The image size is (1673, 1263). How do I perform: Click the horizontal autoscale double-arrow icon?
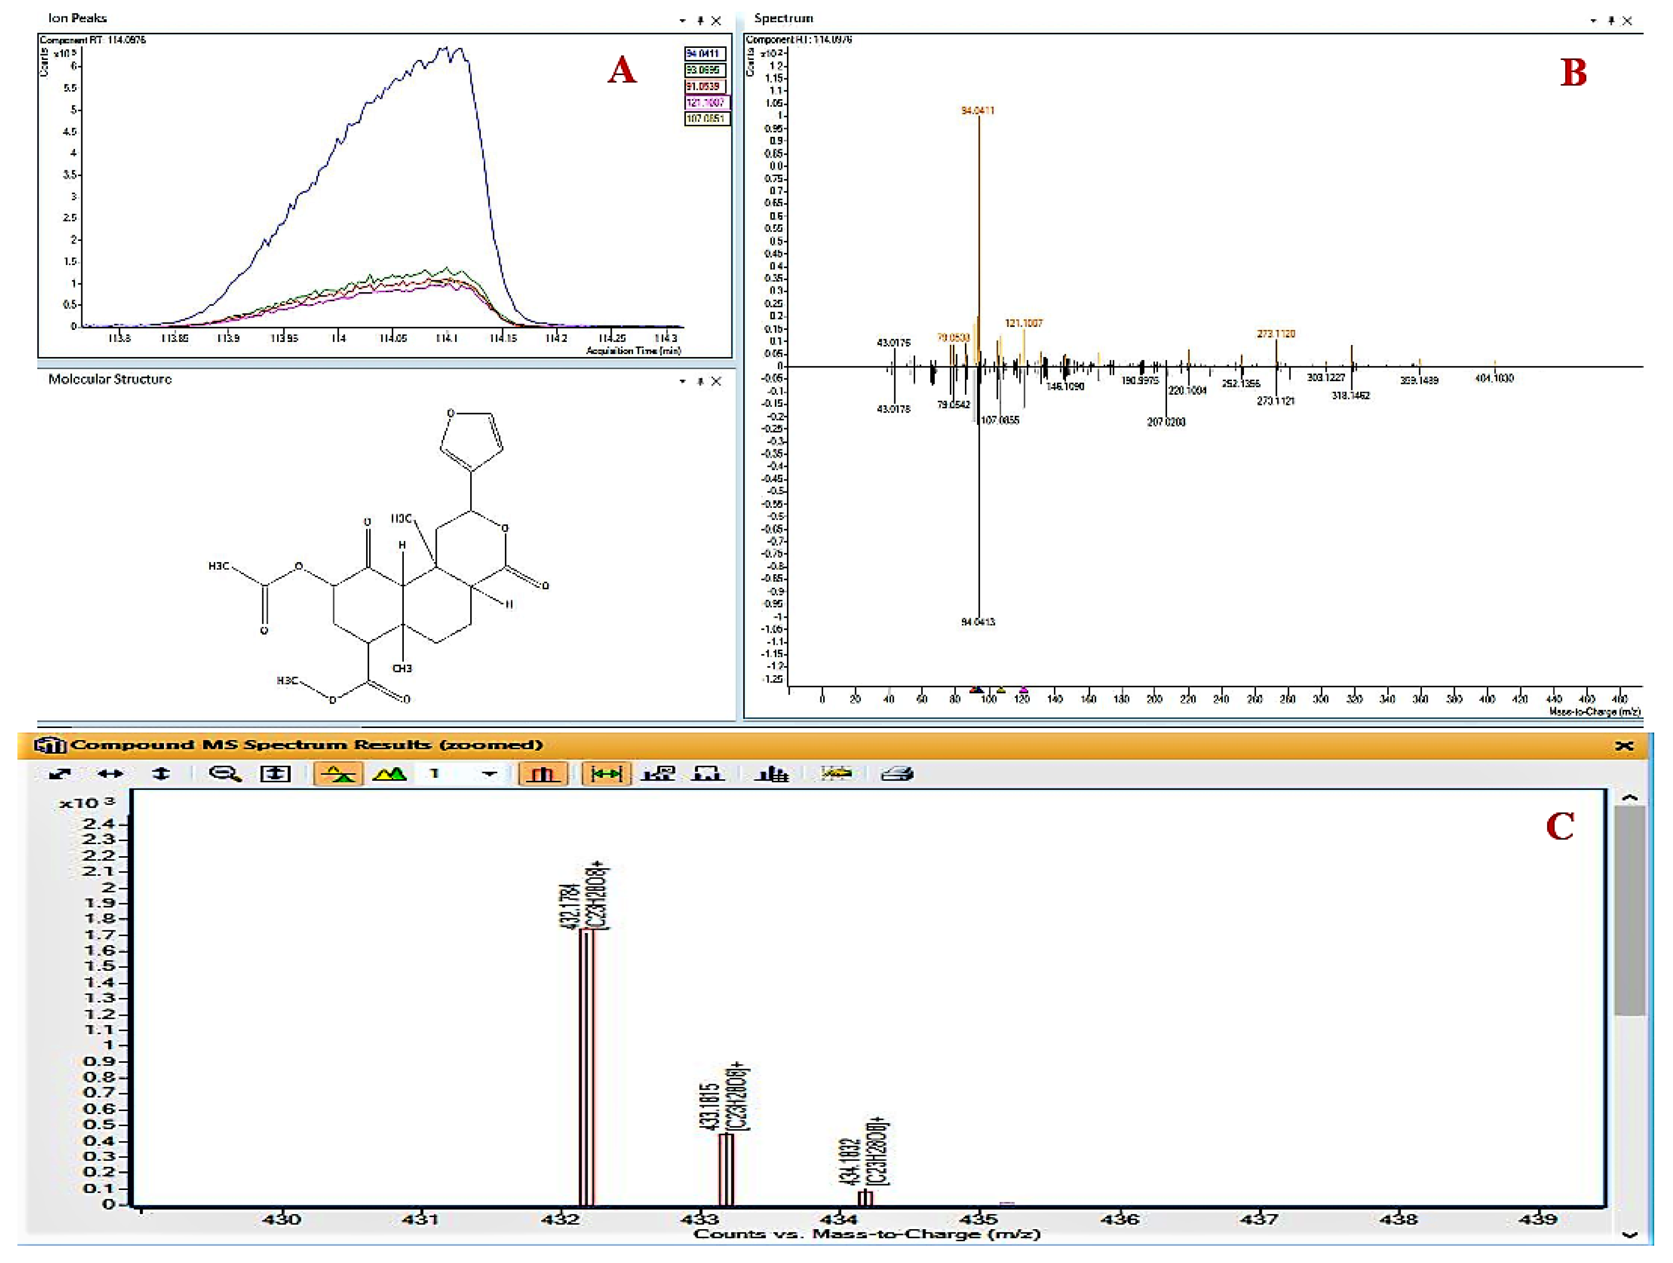pos(110,773)
